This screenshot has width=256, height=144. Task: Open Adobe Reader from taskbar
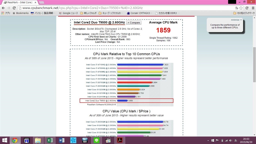coord(120,140)
